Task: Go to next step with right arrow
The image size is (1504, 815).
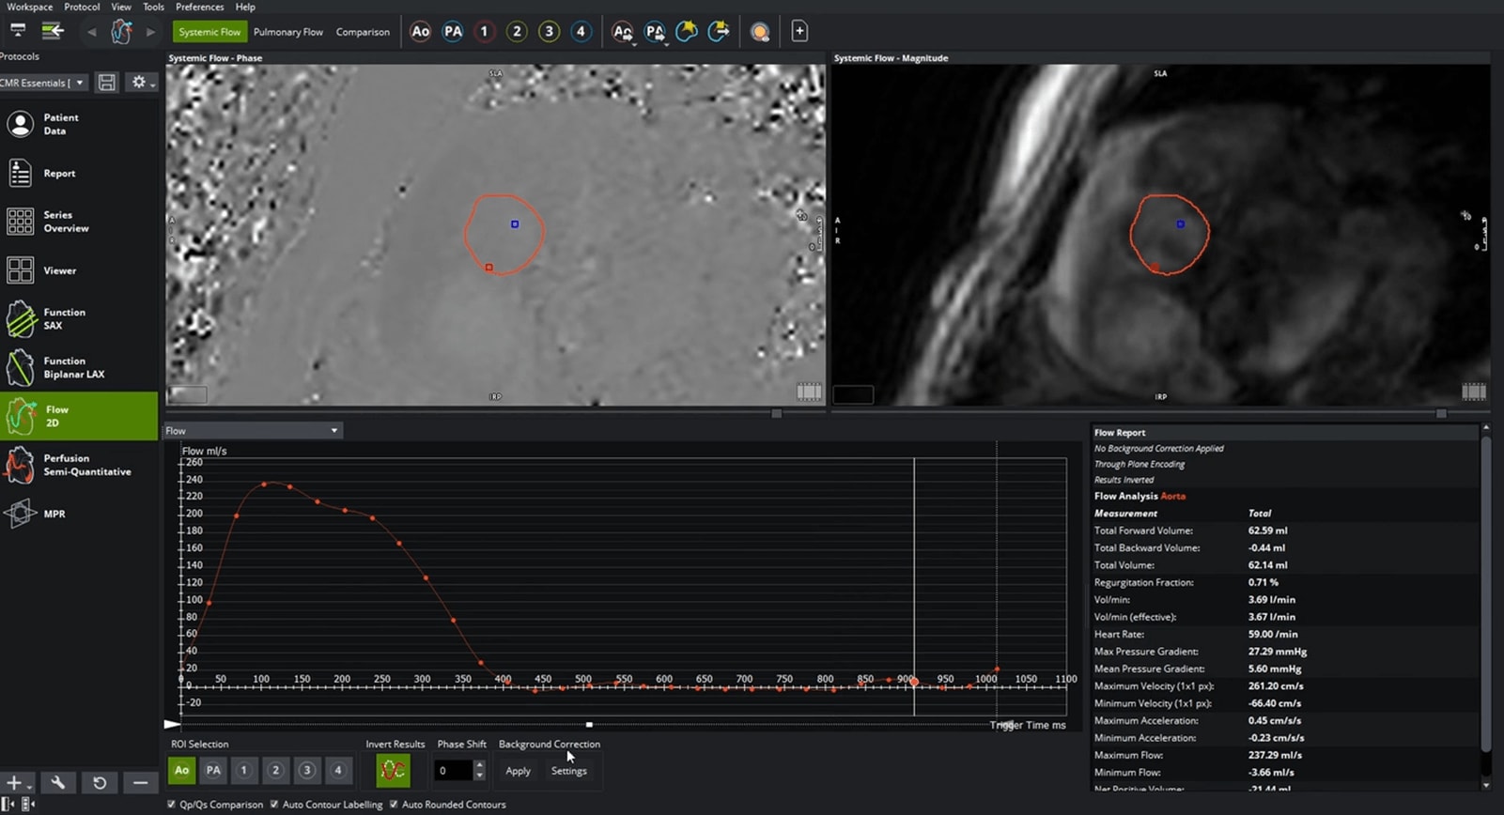Action: coord(150,32)
